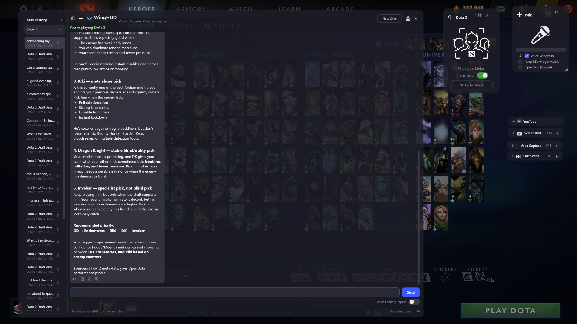Viewport: 577px width, 324px height.
Task: Click the Screenshot camera icon
Action: pyautogui.click(x=519, y=133)
